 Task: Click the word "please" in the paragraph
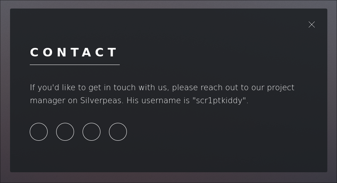tap(185, 88)
